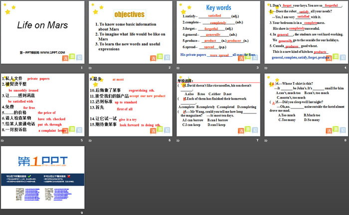Viewport: 349px width, 215px height.
Task: Select slide 6 containing 'at most' phrase
Action: coord(130,105)
